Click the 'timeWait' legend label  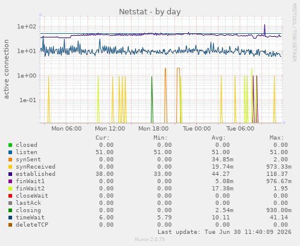click(x=30, y=218)
